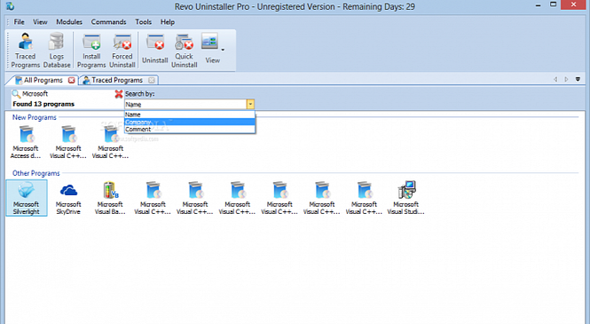The width and height of the screenshot is (590, 324).
Task: Select Microsoft Silverlight program
Action: point(27,198)
